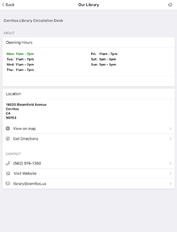The image size is (177, 232).
Task: Tap the phone handset icon
Action: [x=8, y=163]
